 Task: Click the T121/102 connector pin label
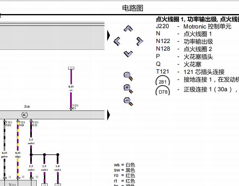[9, 124]
